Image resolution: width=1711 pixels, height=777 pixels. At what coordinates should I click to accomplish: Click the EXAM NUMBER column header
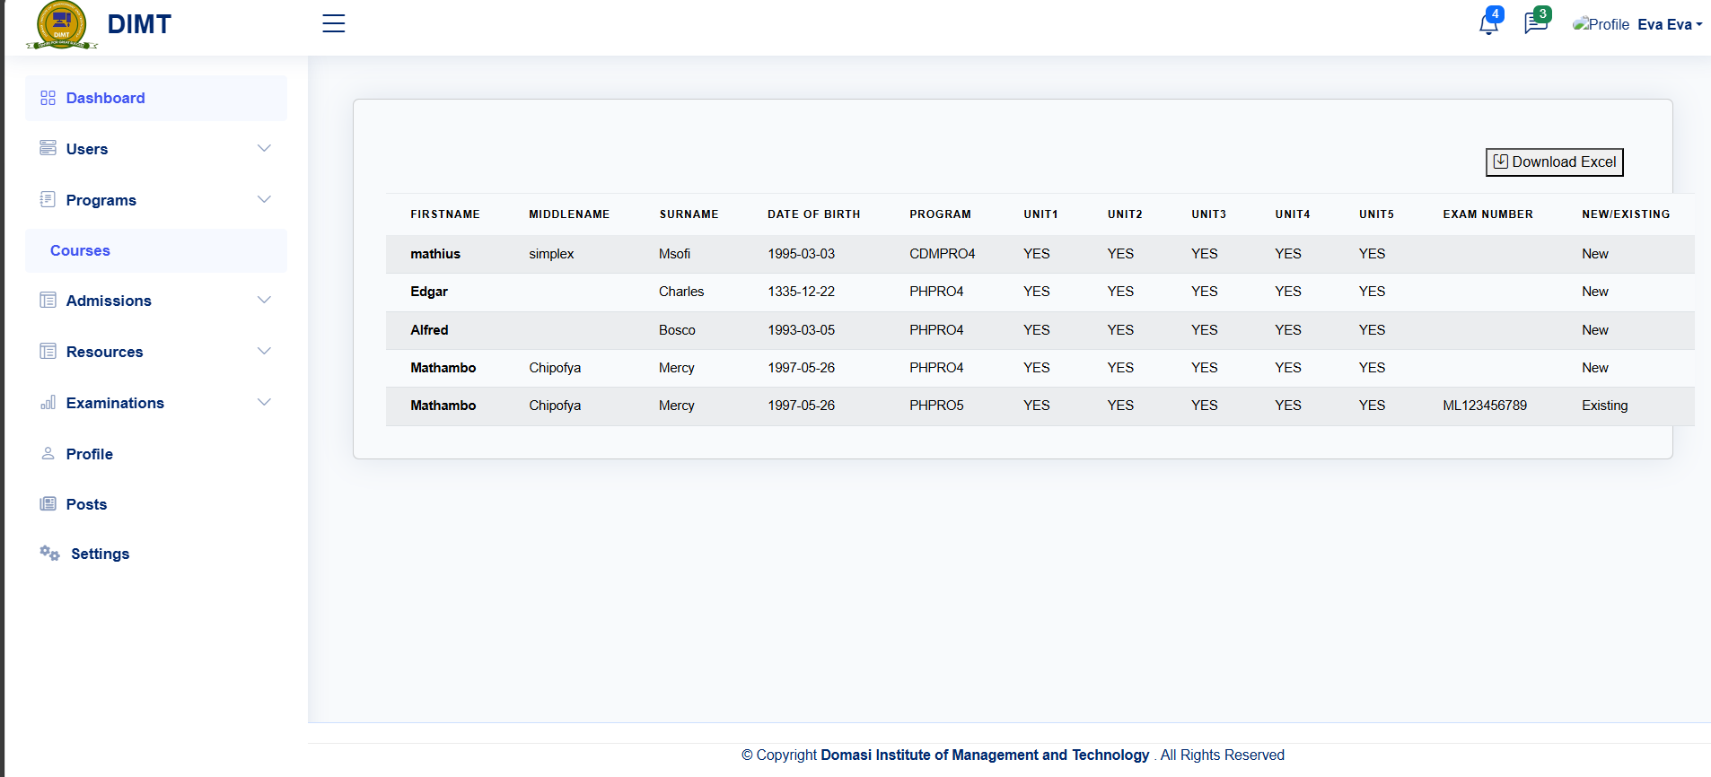(x=1487, y=214)
